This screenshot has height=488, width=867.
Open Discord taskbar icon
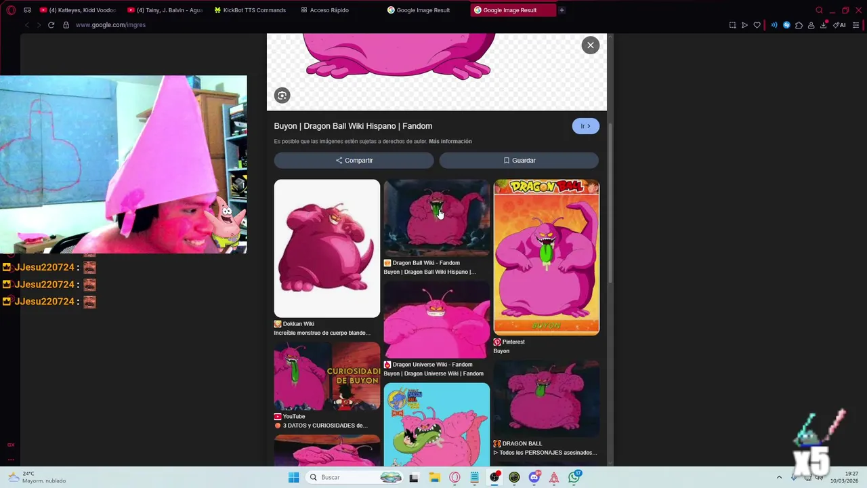[534, 477]
